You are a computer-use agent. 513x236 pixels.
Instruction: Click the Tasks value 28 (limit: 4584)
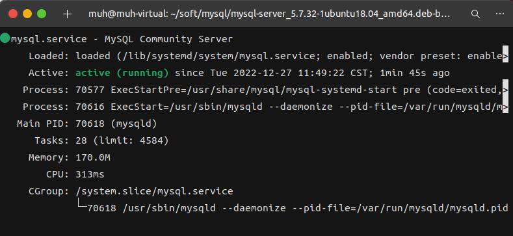[x=122, y=141]
